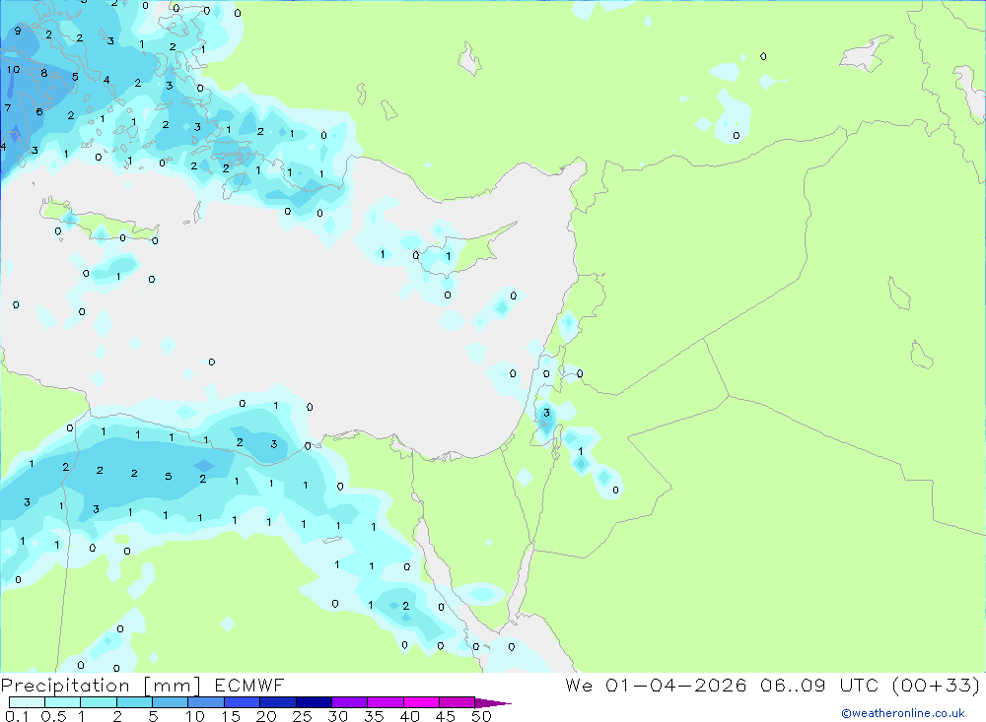Pick the 15–20 mm legend swatch
The width and height of the screenshot is (986, 722).
(x=243, y=702)
